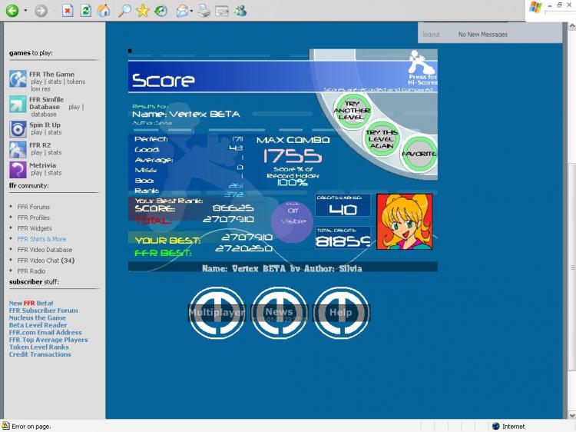Open the News circle button
The image size is (576, 432).
click(x=280, y=313)
